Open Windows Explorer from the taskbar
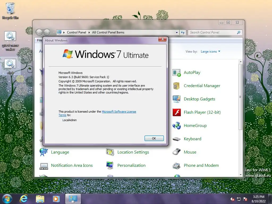 coord(40,199)
